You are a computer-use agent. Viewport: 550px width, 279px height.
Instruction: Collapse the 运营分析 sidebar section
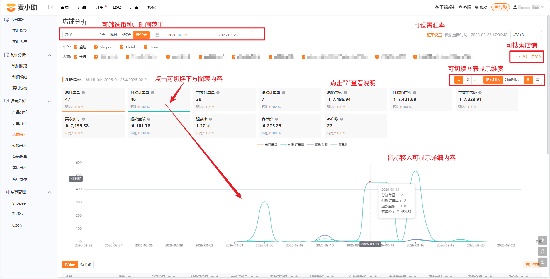click(50, 101)
